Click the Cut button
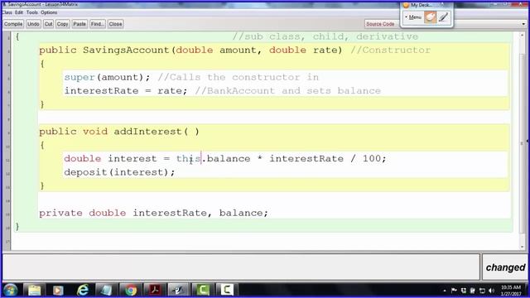Screen dimensions: 530x298 (48, 24)
